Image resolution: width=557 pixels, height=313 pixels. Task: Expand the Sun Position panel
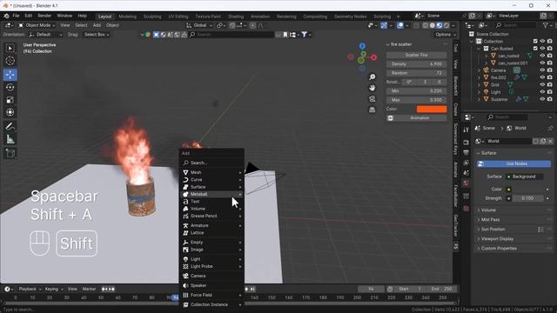513,230
